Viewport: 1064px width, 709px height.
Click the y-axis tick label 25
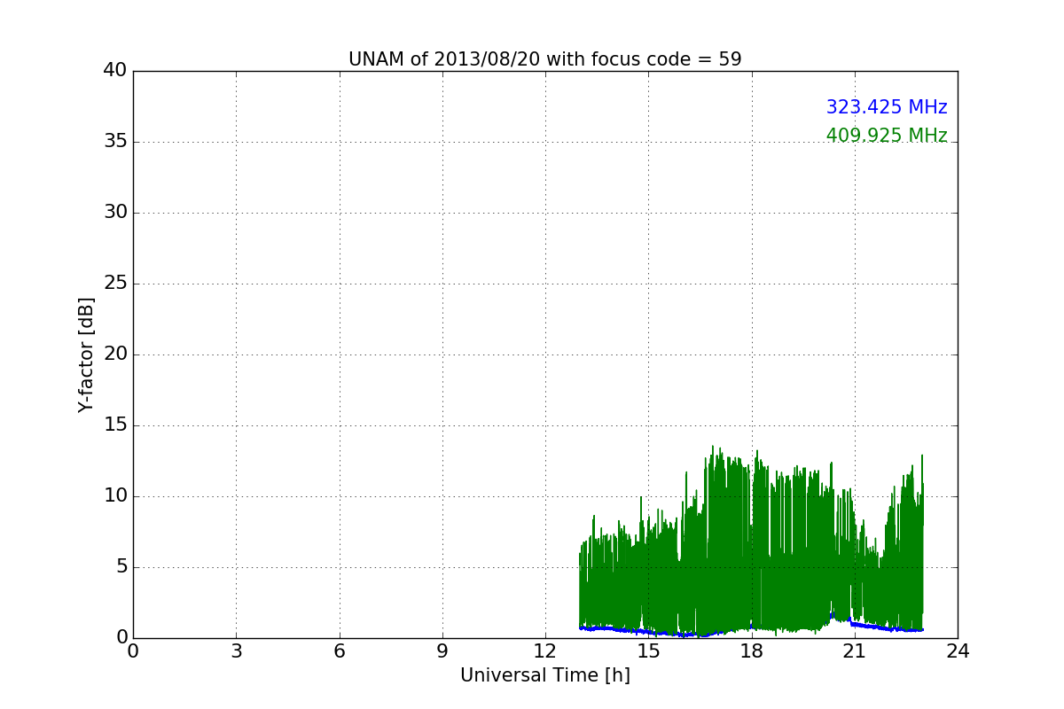coord(115,284)
